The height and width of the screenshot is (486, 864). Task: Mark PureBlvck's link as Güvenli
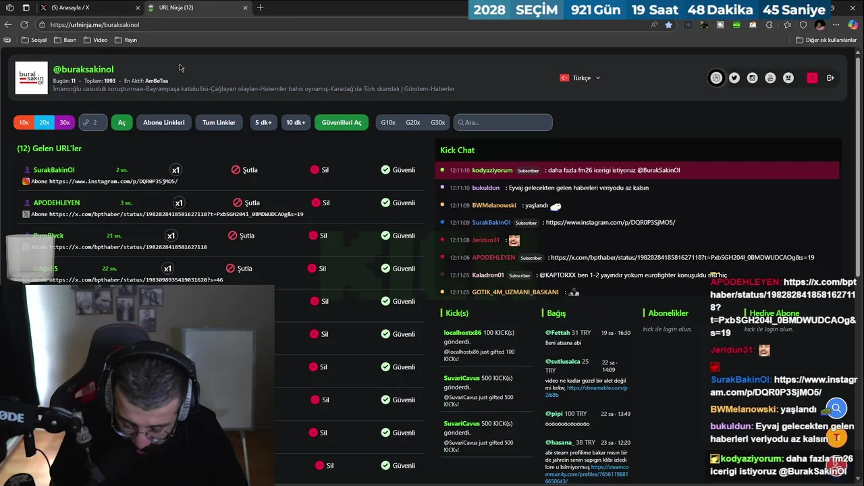pyautogui.click(x=398, y=236)
